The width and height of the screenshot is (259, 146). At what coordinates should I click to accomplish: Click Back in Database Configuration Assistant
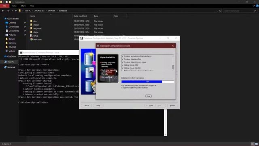(x=150, y=105)
